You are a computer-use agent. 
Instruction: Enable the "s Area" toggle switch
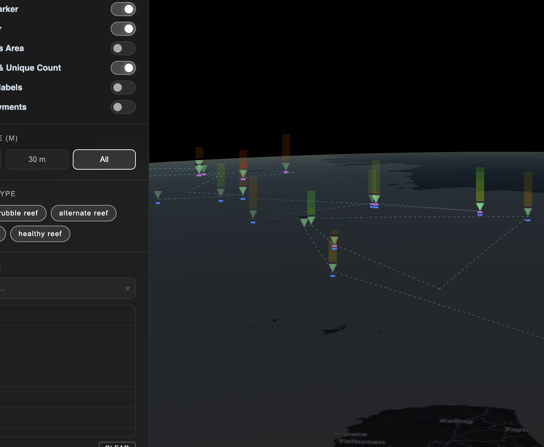tap(123, 48)
